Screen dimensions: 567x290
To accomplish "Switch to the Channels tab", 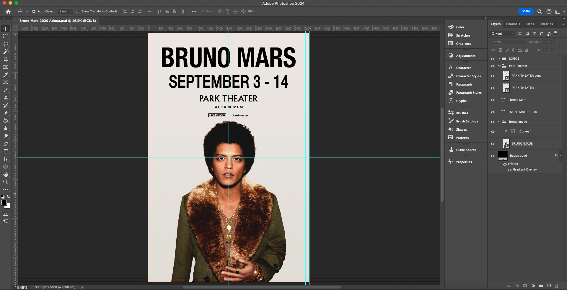I will [513, 24].
